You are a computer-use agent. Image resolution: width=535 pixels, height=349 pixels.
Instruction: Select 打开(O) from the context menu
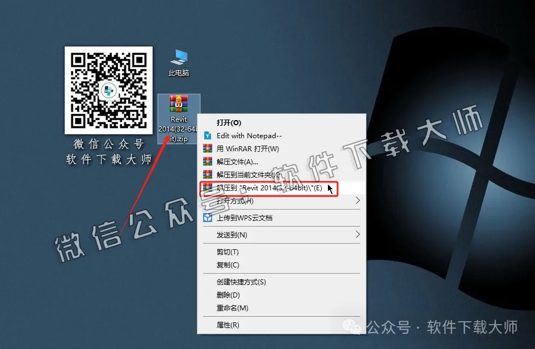(230, 122)
